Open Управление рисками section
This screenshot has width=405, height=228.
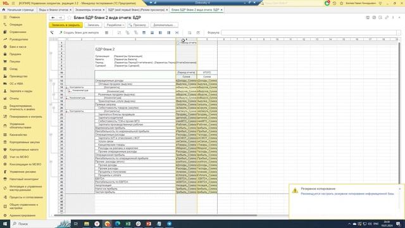point(23,172)
